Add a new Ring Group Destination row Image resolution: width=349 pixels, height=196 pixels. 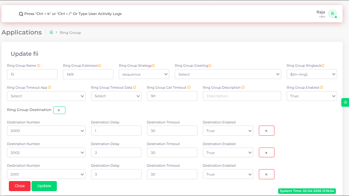[x=59, y=110]
